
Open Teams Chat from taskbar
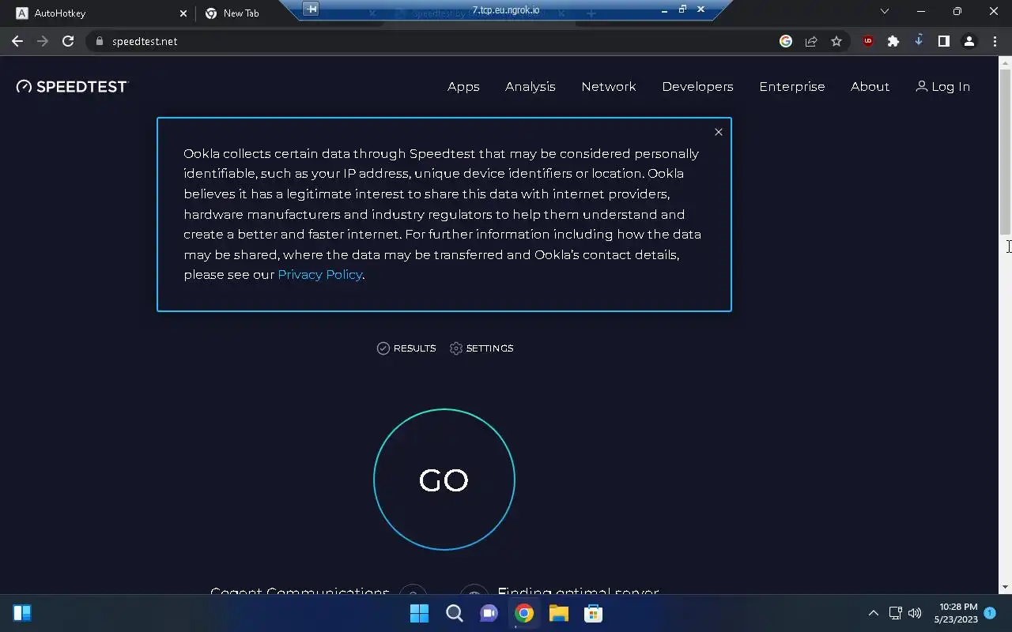[x=489, y=613]
